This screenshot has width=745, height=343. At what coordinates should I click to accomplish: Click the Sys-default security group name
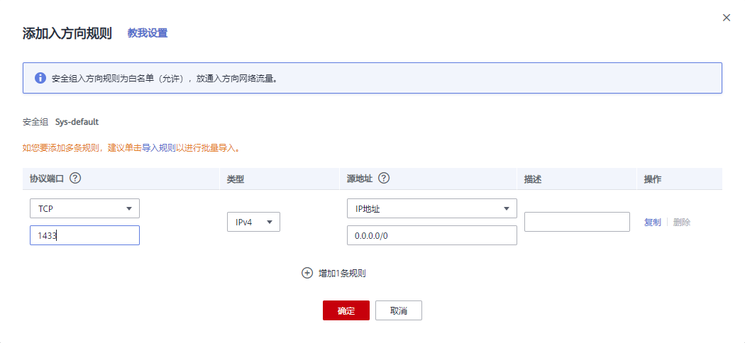77,121
